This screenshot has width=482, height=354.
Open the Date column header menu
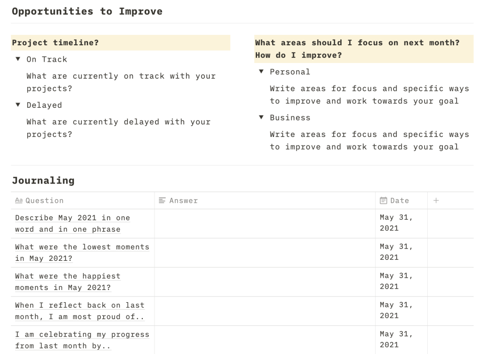[x=400, y=201]
